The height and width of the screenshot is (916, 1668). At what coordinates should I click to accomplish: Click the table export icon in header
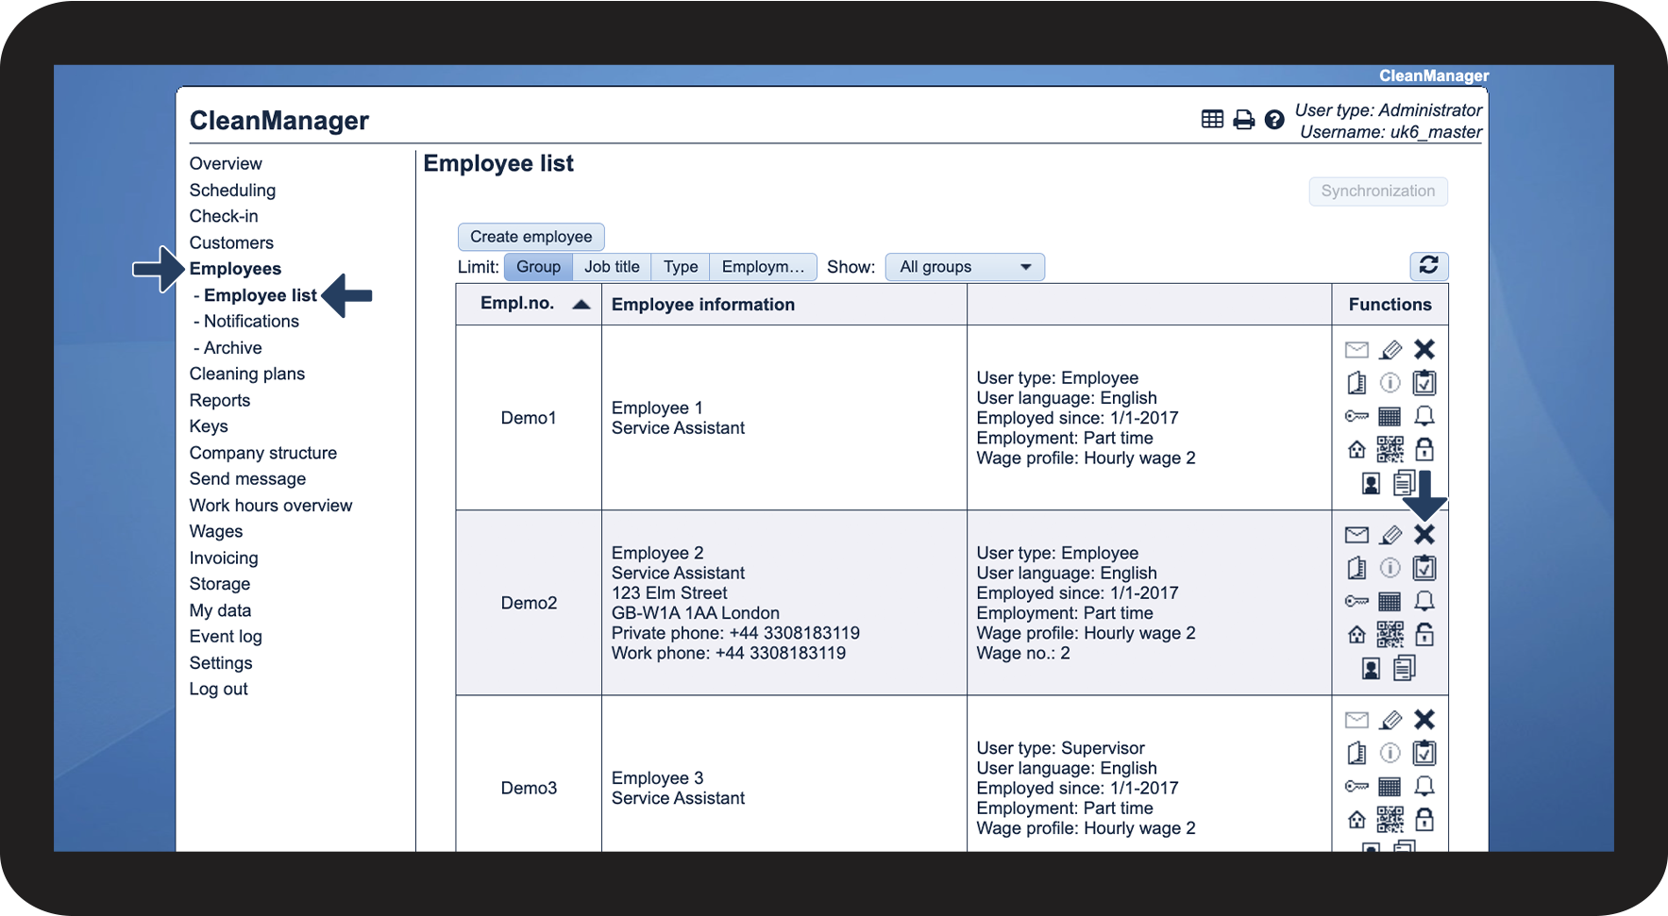tap(1212, 119)
